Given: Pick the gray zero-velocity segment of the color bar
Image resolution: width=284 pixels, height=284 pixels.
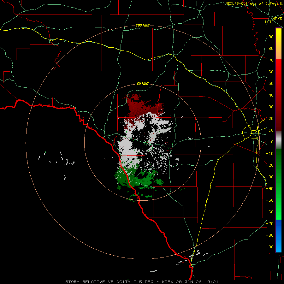Looking at the screenshot, I should tap(279, 140).
